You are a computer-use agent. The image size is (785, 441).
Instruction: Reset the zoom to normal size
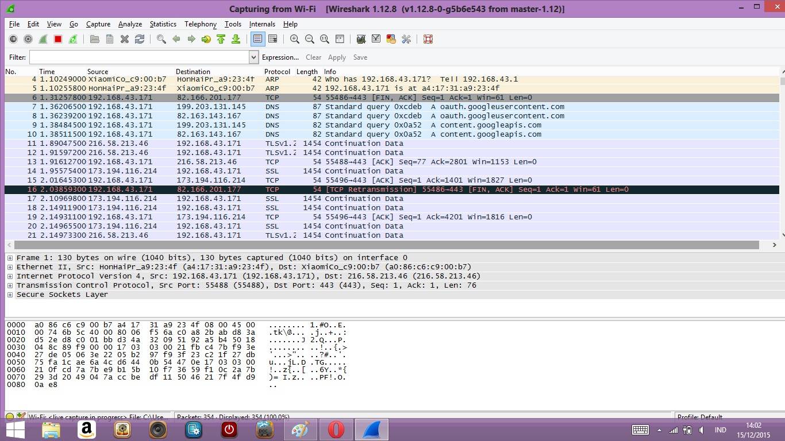coord(325,39)
